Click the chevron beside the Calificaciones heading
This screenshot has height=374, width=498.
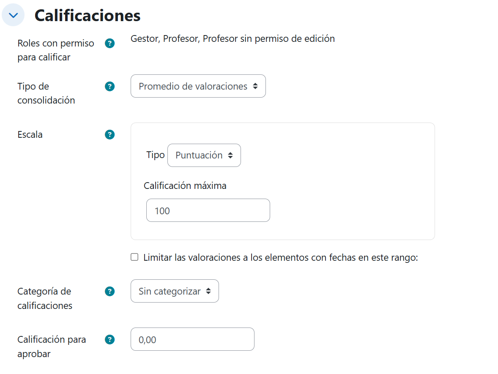click(x=13, y=14)
